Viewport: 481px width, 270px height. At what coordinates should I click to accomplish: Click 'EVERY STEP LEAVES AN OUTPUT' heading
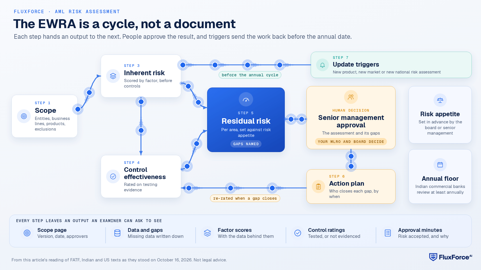coord(89,221)
